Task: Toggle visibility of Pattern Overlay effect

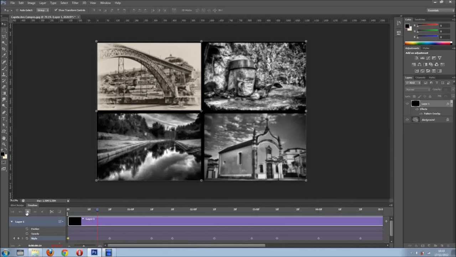Action: tap(421, 114)
